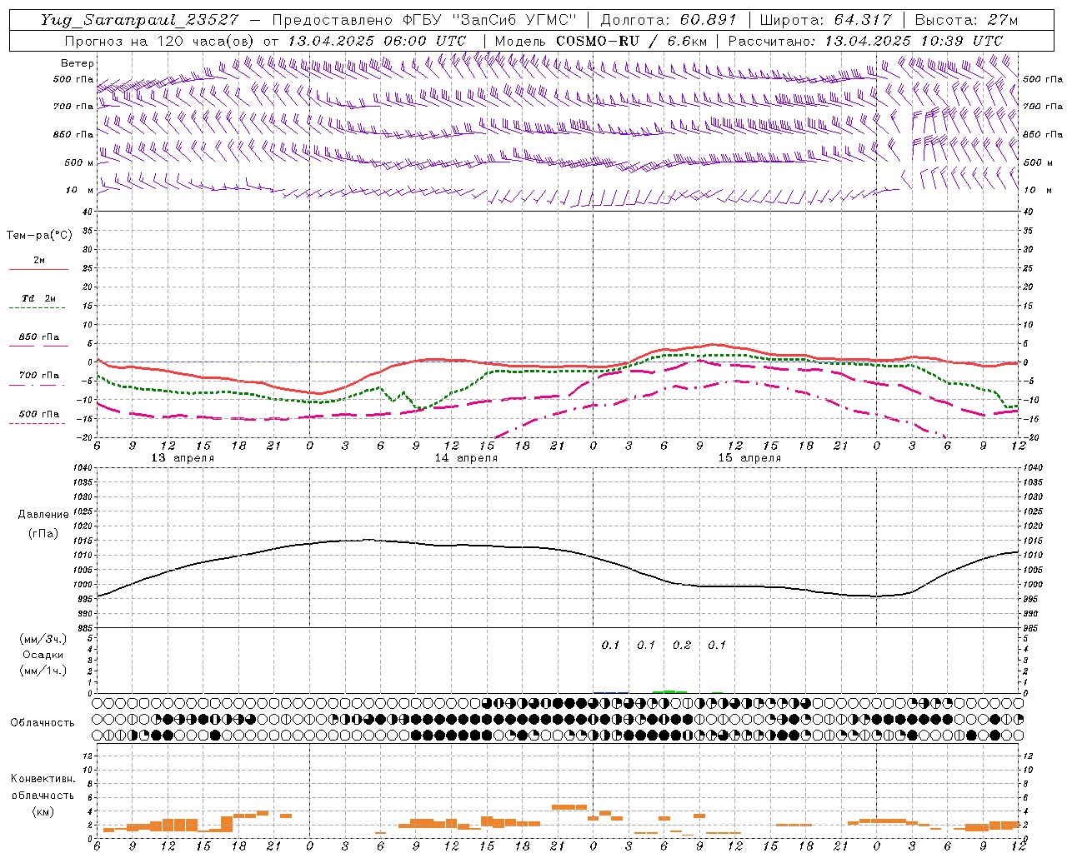This screenshot has height=853, width=1067.
Task: Click the 15 апреля date label
Action: tap(749, 458)
